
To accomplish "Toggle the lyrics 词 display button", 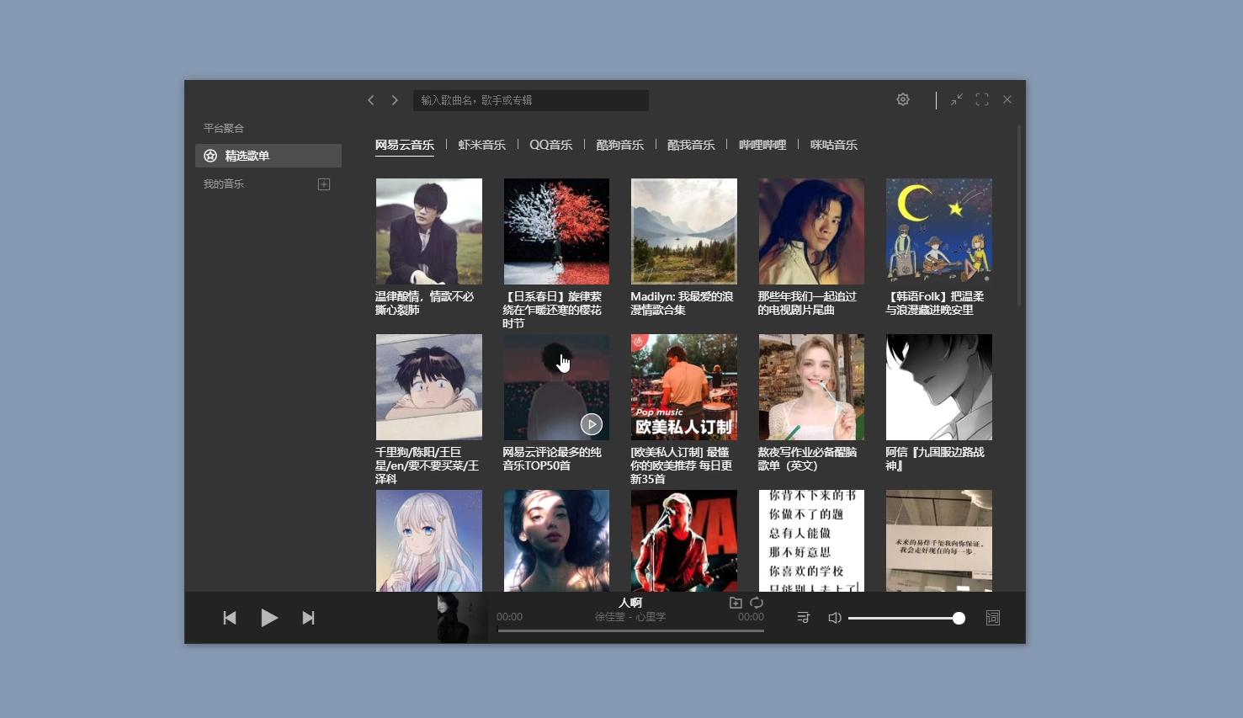I will pos(993,618).
